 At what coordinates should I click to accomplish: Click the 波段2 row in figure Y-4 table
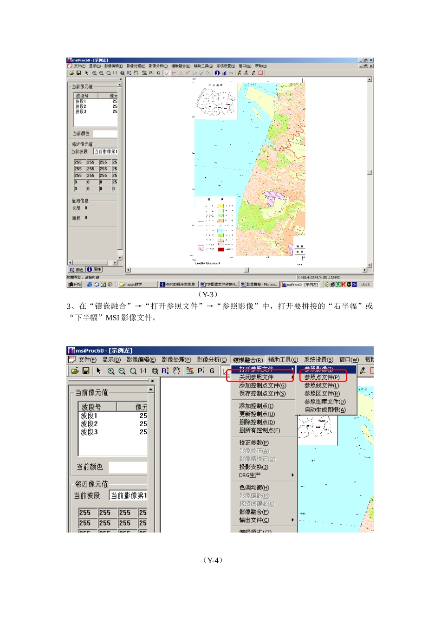113,424
